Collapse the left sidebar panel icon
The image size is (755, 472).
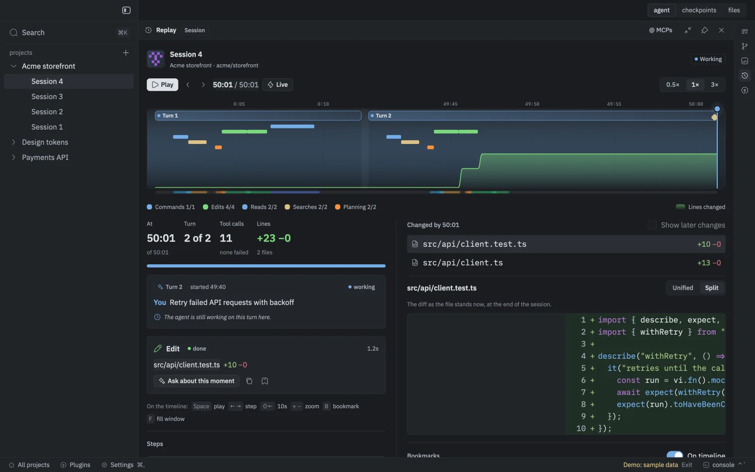(x=126, y=10)
